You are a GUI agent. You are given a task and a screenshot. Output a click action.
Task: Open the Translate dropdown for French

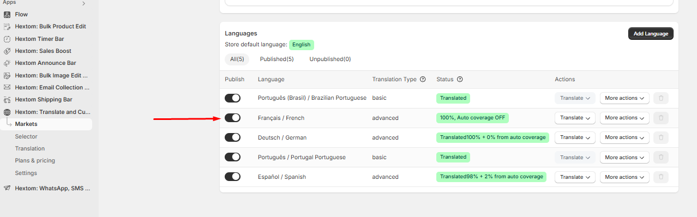coord(575,118)
